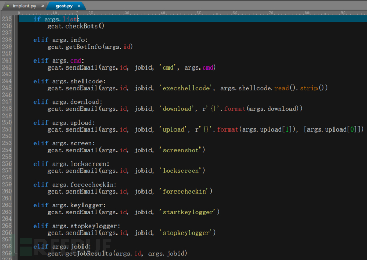Close the implant.py tab
The width and height of the screenshot is (367, 260).
[43, 6]
